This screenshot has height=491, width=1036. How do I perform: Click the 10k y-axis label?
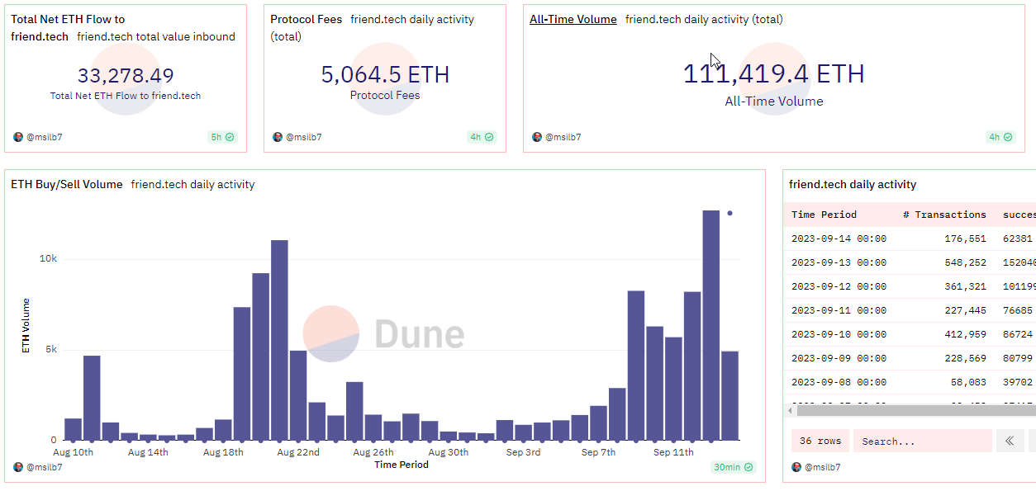pyautogui.click(x=48, y=258)
